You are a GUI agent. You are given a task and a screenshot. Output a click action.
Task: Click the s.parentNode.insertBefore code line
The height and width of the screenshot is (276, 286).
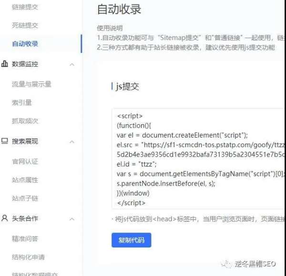click(x=166, y=183)
